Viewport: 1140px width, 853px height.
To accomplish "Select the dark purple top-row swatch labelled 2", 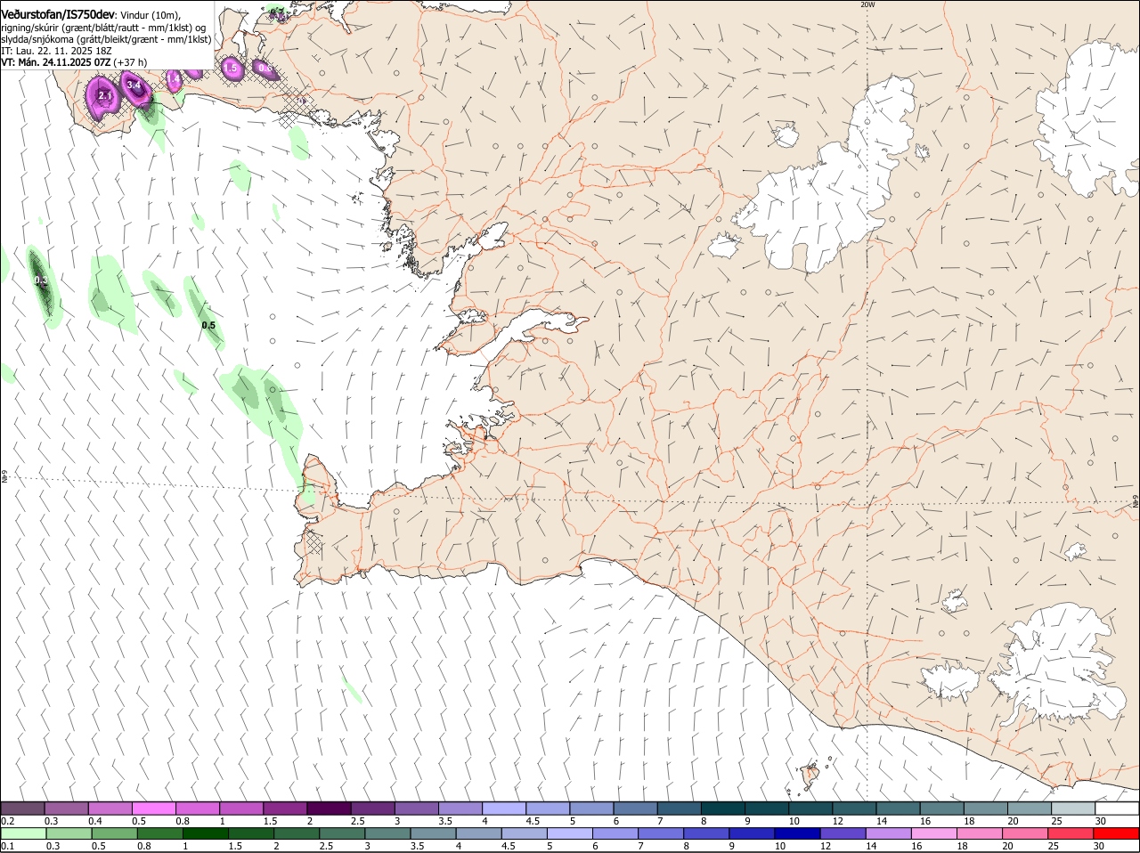I will [x=329, y=808].
